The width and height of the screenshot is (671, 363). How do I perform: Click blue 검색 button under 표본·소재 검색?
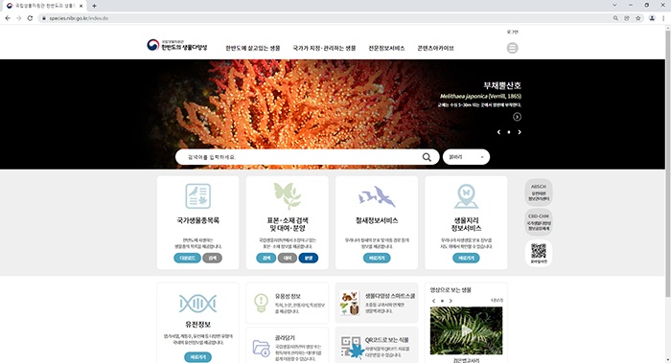pyautogui.click(x=266, y=258)
